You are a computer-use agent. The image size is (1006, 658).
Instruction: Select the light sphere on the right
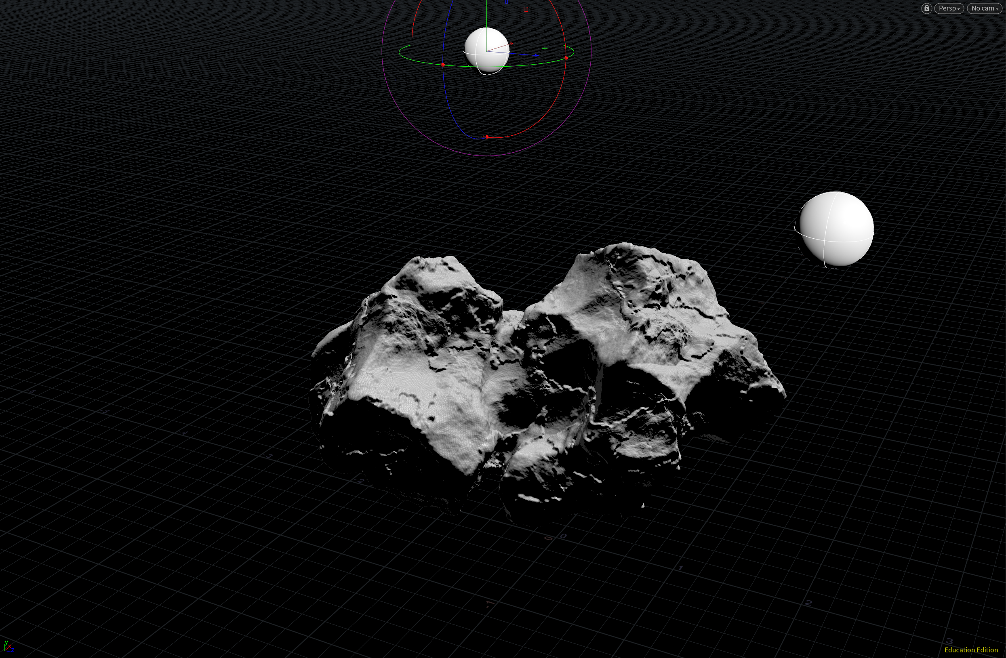click(836, 229)
